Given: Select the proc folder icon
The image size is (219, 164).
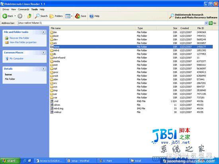Looking at the screenshot, I should (52, 72).
